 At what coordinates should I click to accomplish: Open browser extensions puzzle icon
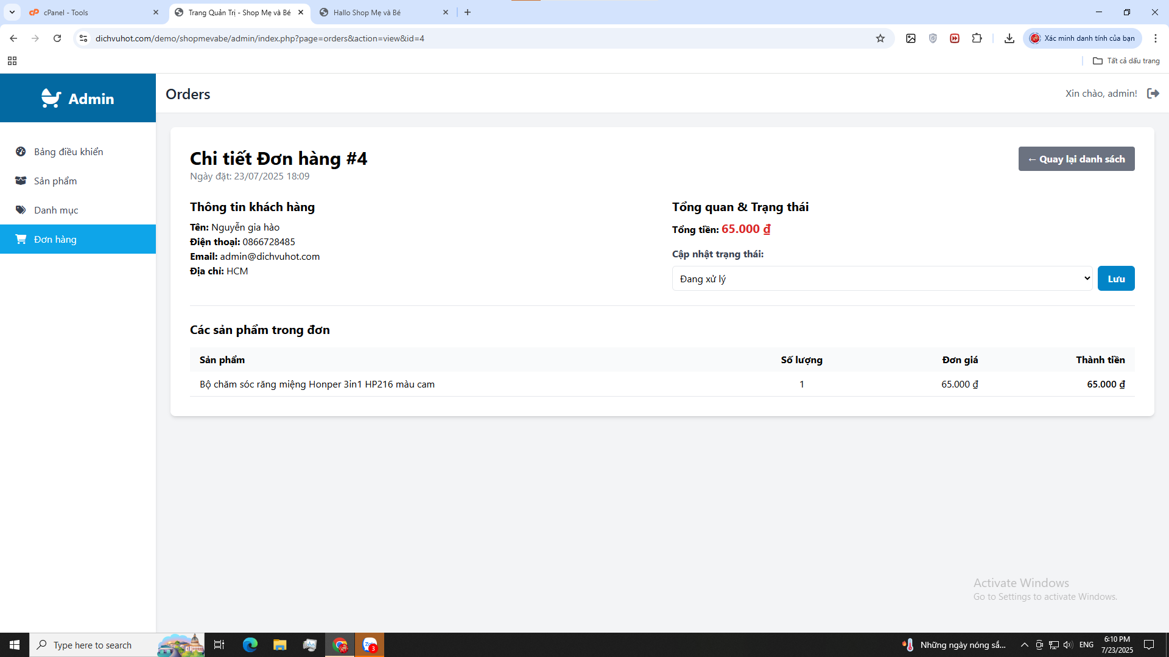click(977, 38)
